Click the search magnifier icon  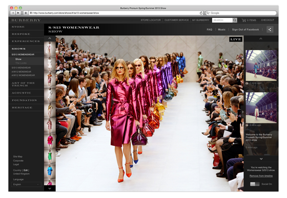coord(235,20)
